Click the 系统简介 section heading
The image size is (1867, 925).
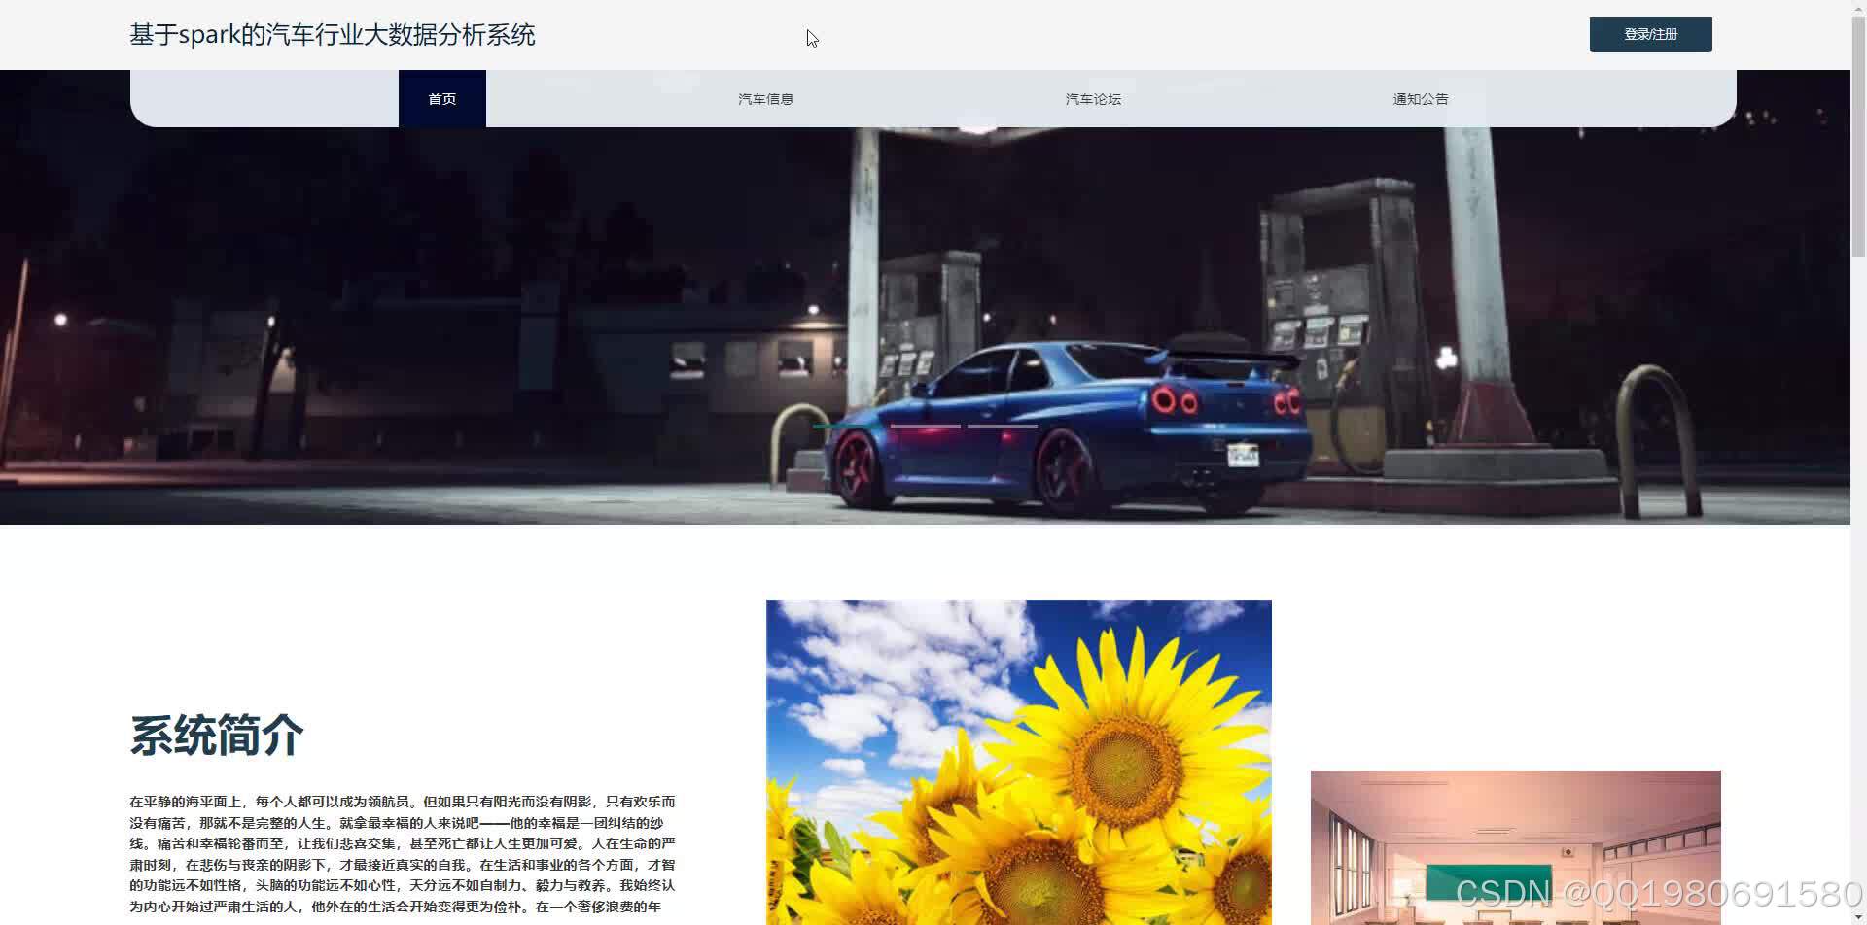point(215,736)
